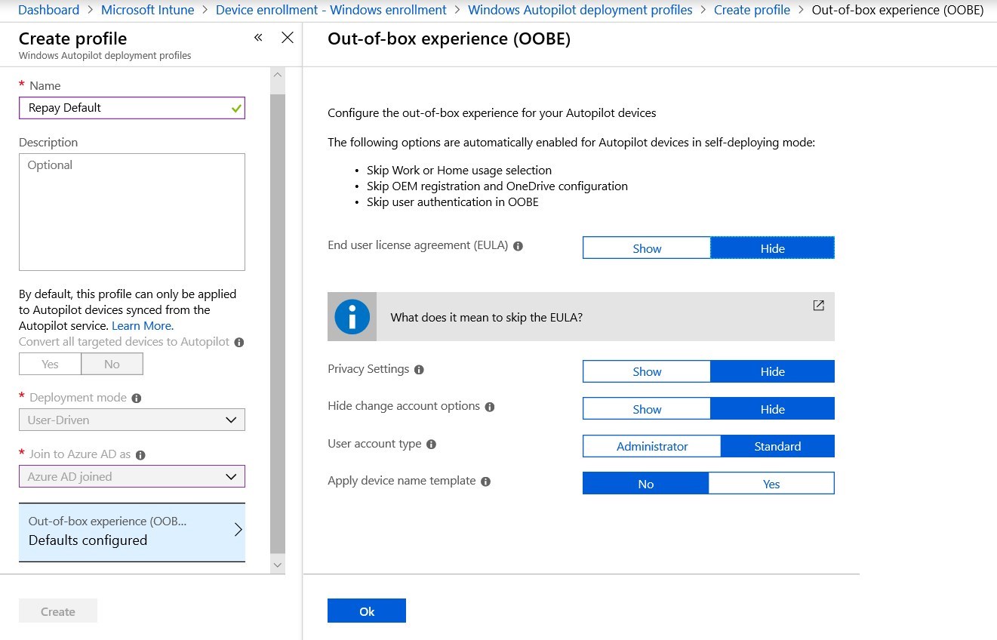Click the left blade scrollbar thumb

point(278,325)
